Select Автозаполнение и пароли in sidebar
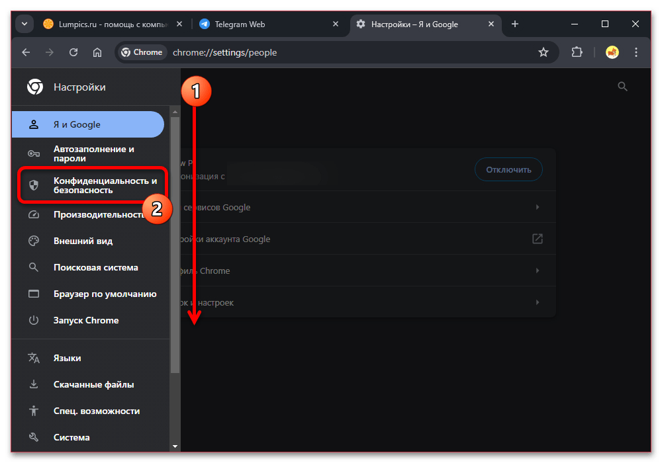662x463 pixels. [x=93, y=153]
